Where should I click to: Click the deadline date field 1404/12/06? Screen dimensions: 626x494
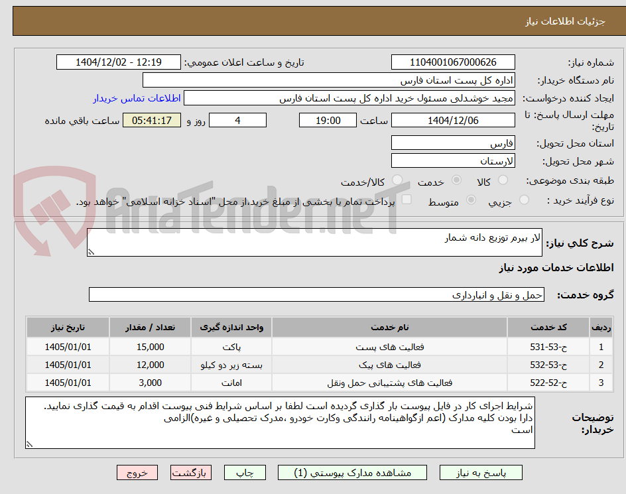(453, 120)
